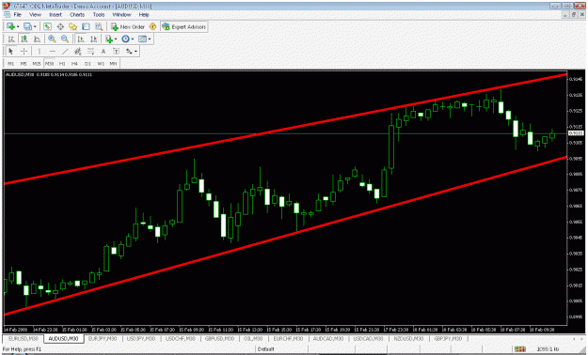Switch timeframe to M15
The width and height of the screenshot is (588, 355).
tap(37, 64)
